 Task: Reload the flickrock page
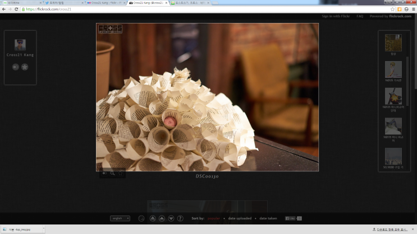pyautogui.click(x=16, y=9)
